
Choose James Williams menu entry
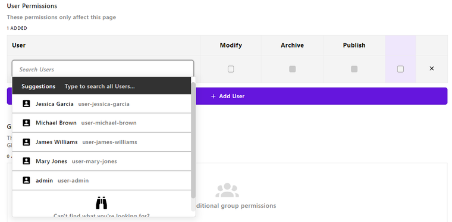102,142
